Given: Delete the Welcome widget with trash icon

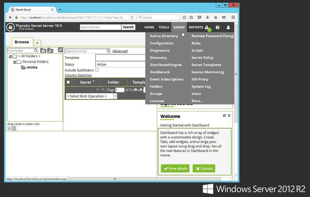Looking at the screenshot, I should tap(229, 115).
